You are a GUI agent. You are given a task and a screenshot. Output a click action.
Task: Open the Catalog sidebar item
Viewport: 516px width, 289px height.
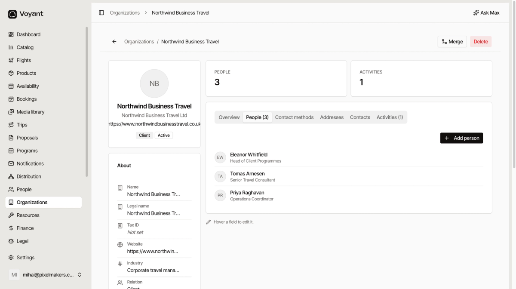pos(43,47)
